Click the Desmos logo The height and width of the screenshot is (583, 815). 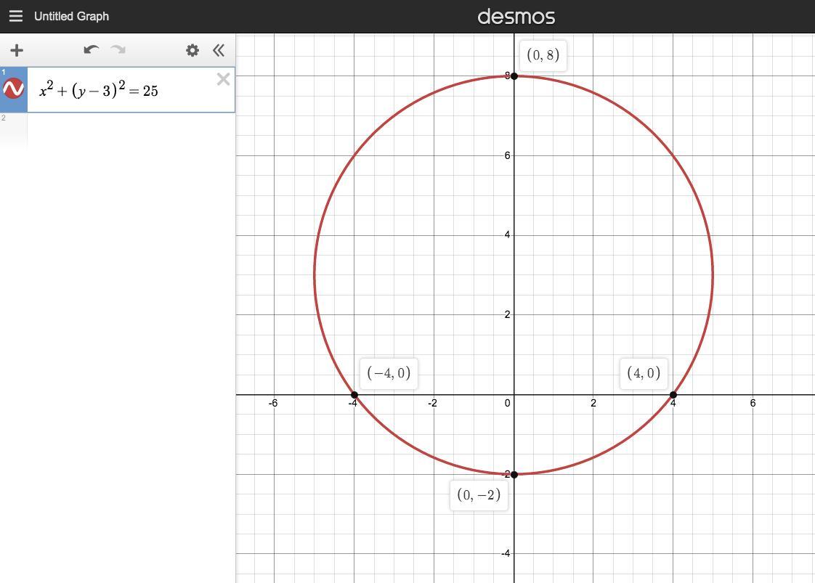pos(516,17)
